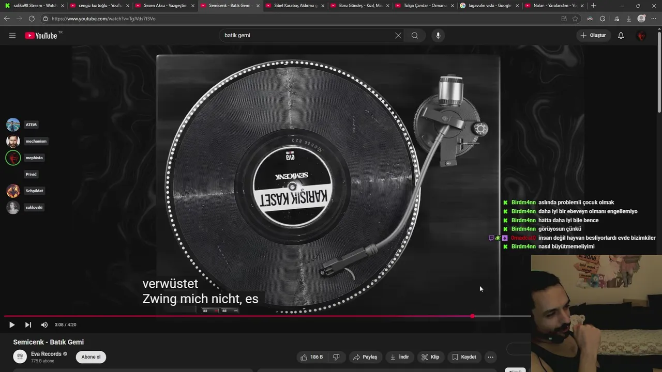
Task: Open the YouTube hamburger guide menu
Action: [x=12, y=36]
